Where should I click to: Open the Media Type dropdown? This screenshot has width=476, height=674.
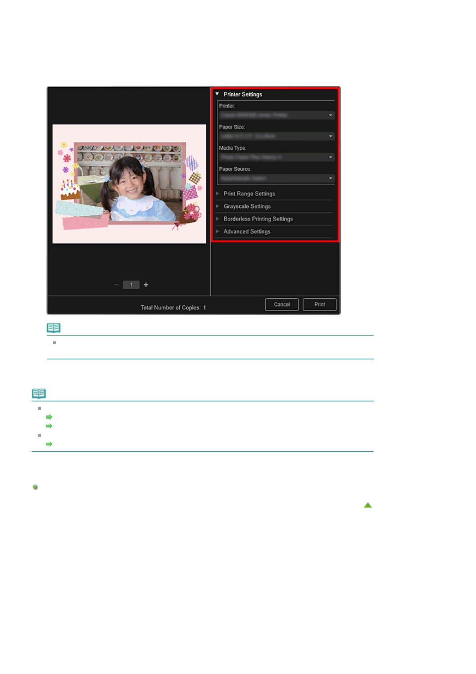pos(276,157)
